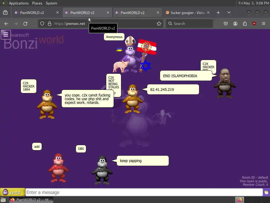This screenshot has height=203, width=270.
Task: Close the first PwnWORLD v2 tab
Action: pyautogui.click(x=57, y=13)
